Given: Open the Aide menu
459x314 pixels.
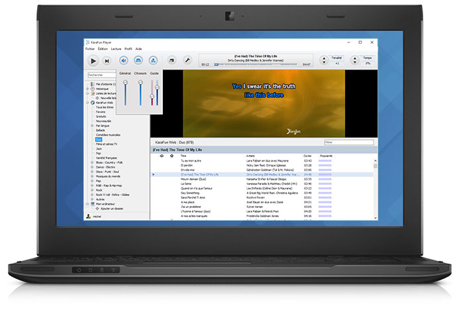Looking at the screenshot, I should pyautogui.click(x=138, y=49).
